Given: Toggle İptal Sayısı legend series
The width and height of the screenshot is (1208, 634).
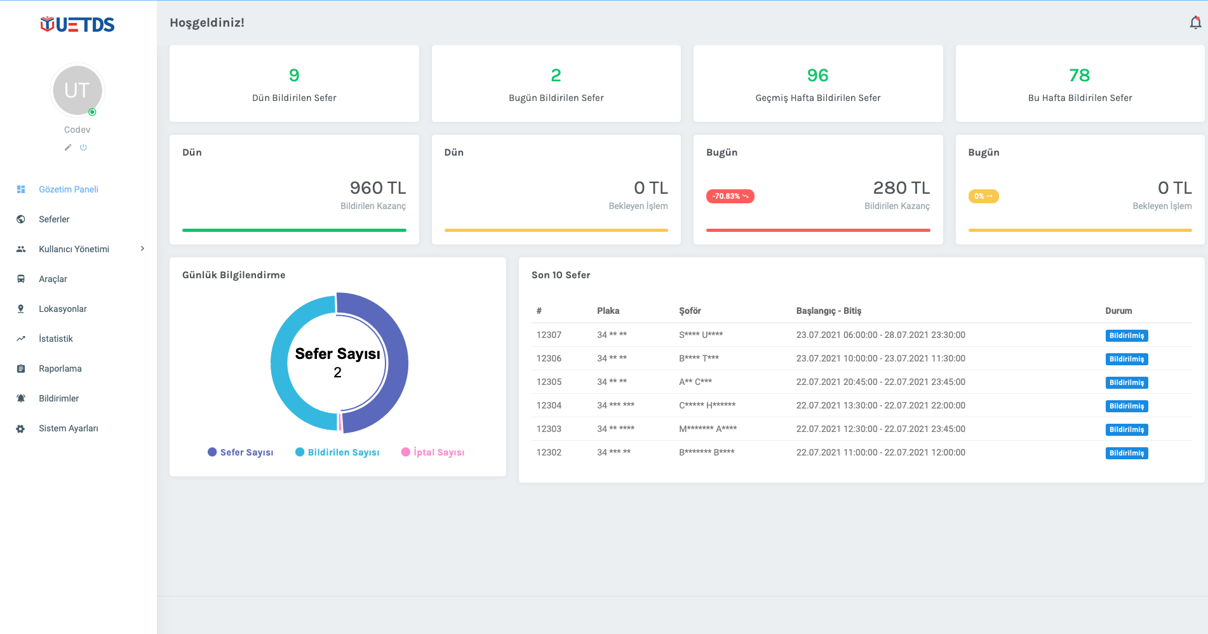Looking at the screenshot, I should point(433,452).
